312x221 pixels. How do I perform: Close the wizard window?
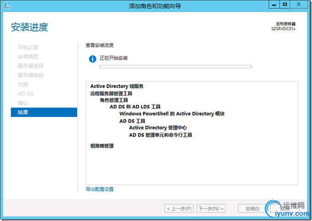click(299, 5)
